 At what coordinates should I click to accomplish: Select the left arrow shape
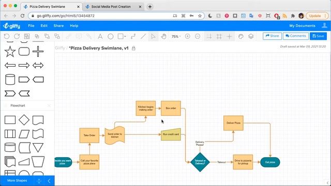coord(10,66)
